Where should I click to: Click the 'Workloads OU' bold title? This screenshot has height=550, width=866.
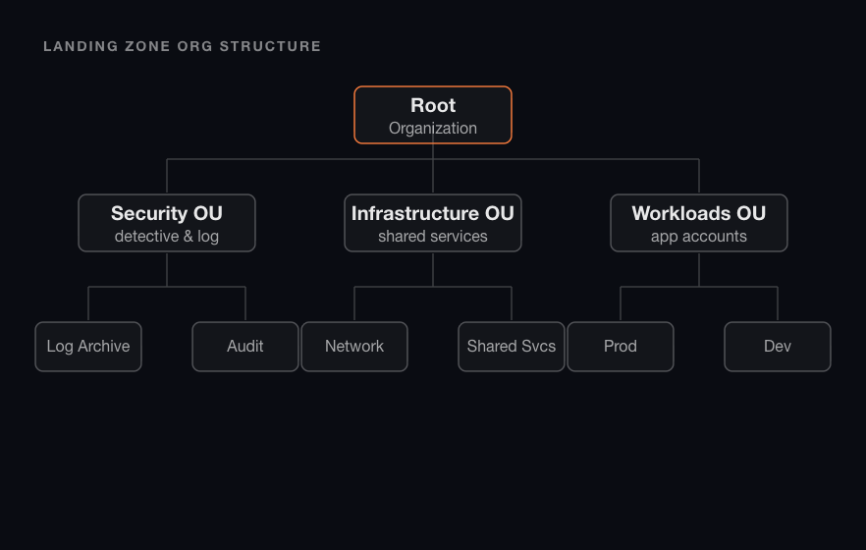coord(699,213)
